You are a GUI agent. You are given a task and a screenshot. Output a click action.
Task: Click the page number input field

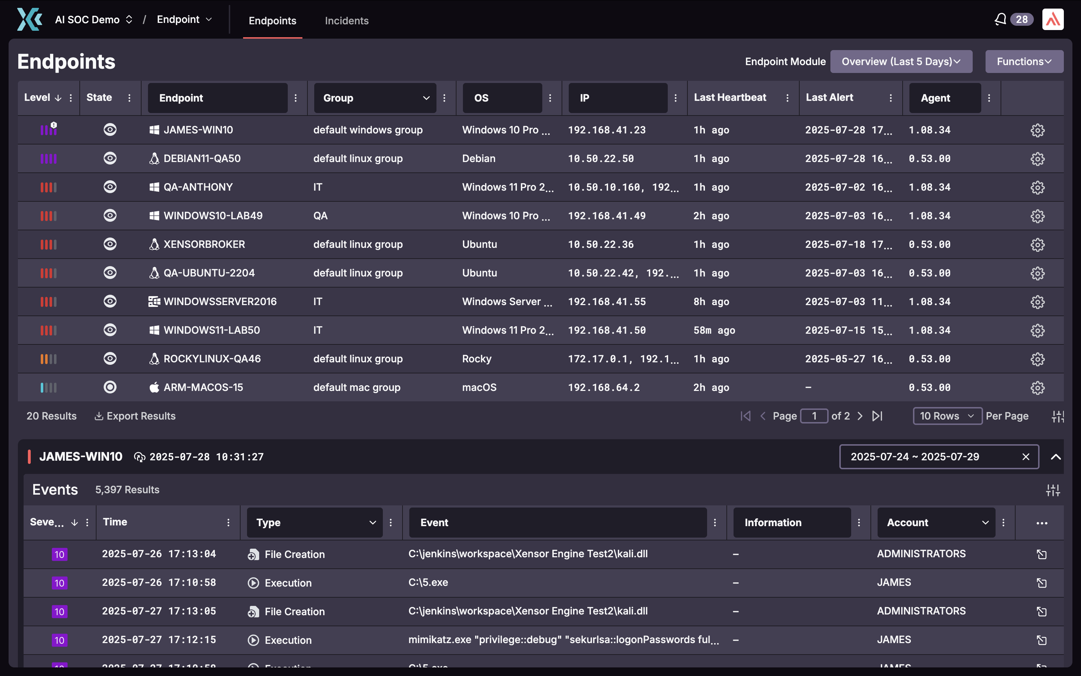(814, 416)
